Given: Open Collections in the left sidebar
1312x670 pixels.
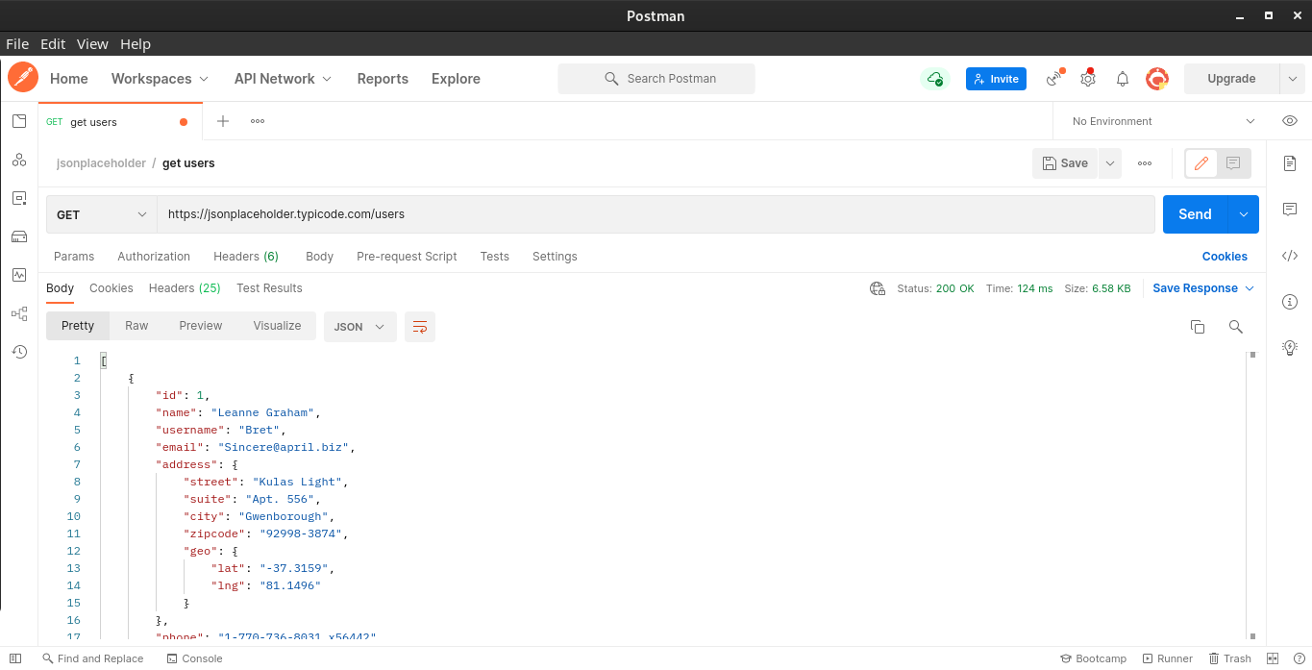Looking at the screenshot, I should (x=19, y=121).
